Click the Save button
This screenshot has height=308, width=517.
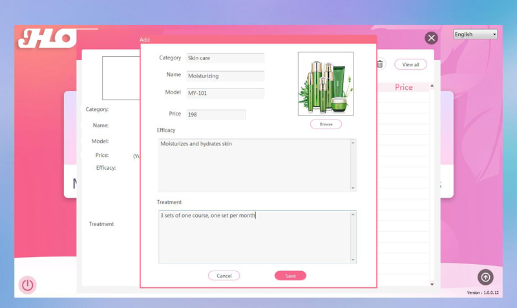point(290,276)
